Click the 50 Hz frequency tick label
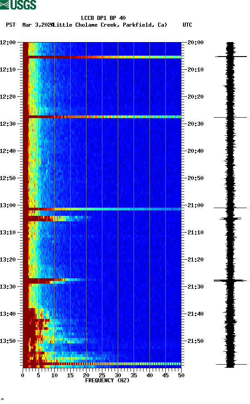Screen dimensions: 250x404 [x=181, y=375]
